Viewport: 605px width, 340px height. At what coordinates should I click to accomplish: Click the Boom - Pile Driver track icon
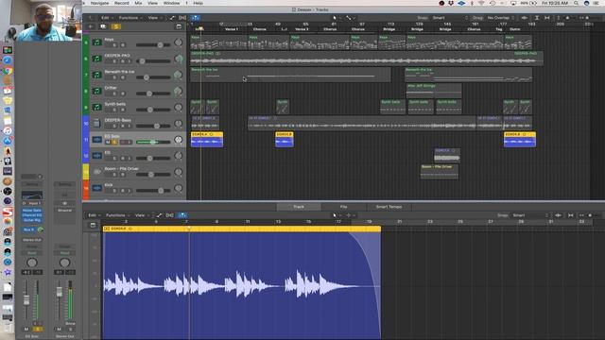click(x=96, y=172)
